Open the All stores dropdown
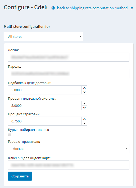Image resolution: width=136 pixels, height=188 pixels. [43, 36]
